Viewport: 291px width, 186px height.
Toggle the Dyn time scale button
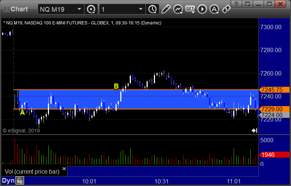[x=8, y=181]
